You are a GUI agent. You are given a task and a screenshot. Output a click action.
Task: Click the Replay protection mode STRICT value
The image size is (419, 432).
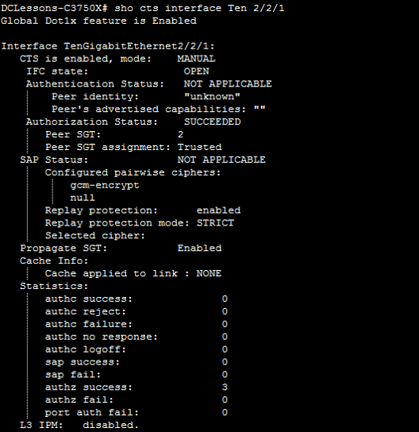[215, 223]
